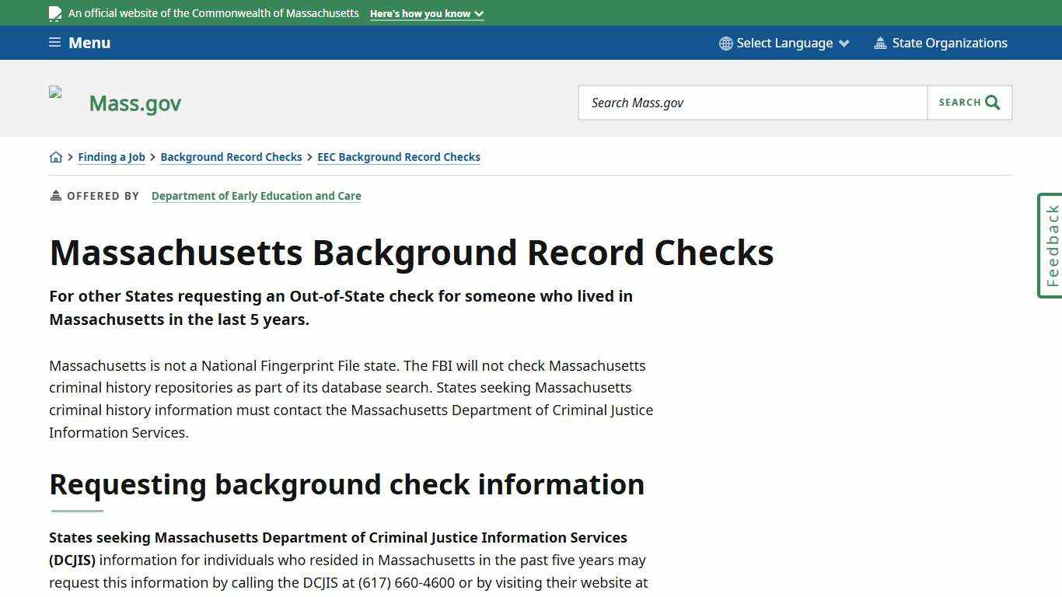This screenshot has width=1062, height=597.
Task: Click inside the Search Mass.gov field
Action: point(752,102)
